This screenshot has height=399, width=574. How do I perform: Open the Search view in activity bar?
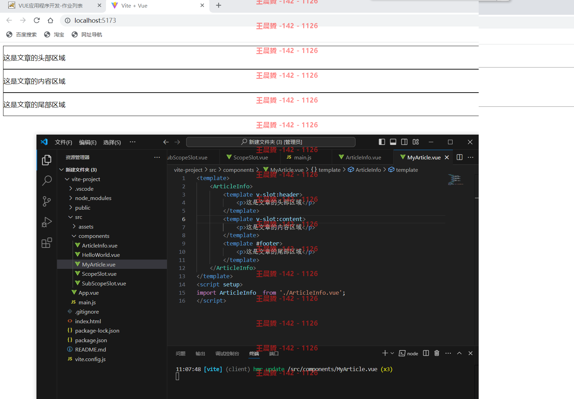[46, 180]
